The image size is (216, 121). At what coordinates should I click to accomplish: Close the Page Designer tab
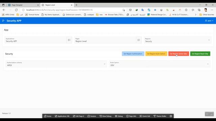point(38,5)
